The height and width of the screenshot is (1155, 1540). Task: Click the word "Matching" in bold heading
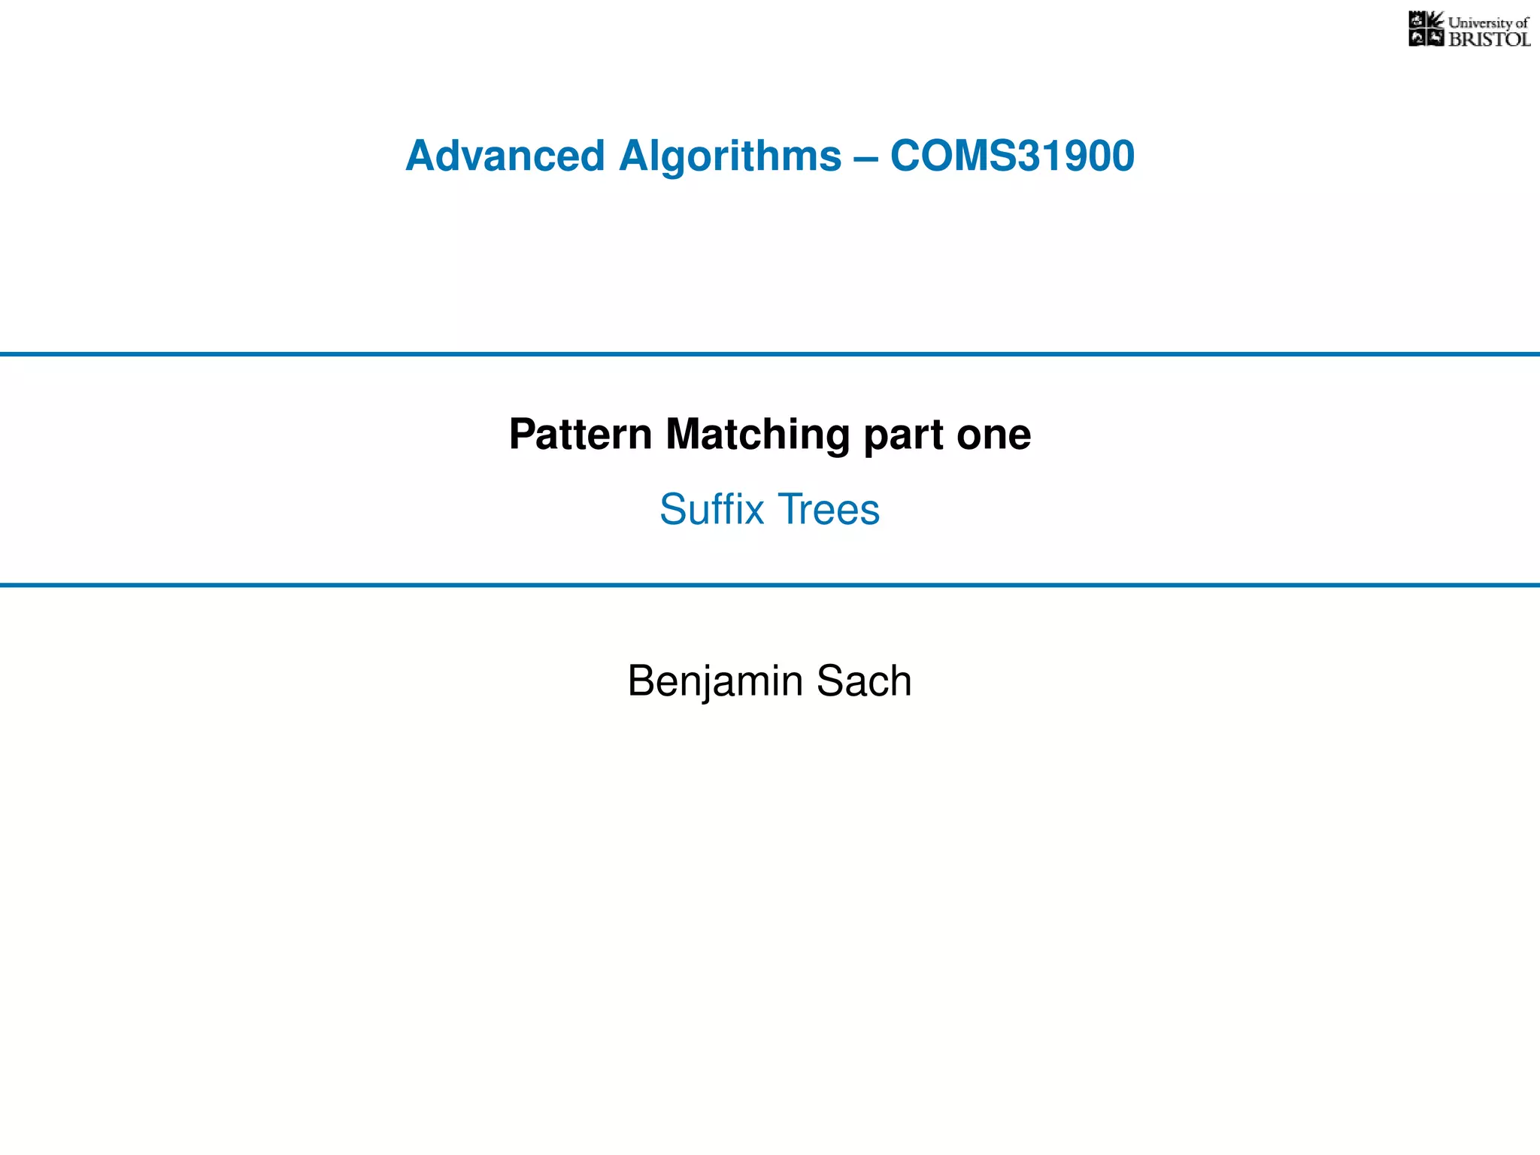click(757, 435)
